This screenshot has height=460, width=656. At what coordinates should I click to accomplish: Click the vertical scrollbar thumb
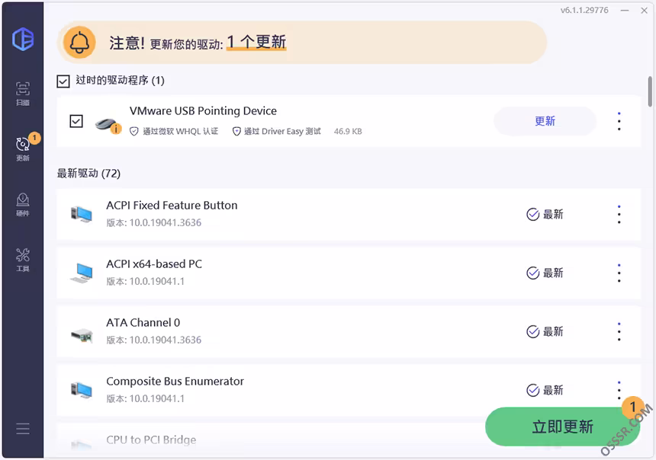tap(650, 91)
